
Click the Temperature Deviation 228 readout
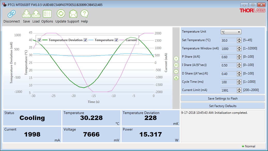[151, 118]
